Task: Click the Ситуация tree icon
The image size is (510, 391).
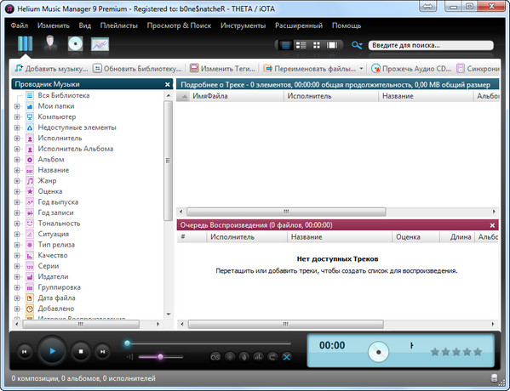Action: pos(30,234)
